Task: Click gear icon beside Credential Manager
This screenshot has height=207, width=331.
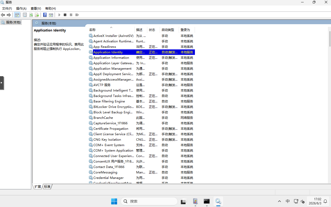Action: [91, 178]
